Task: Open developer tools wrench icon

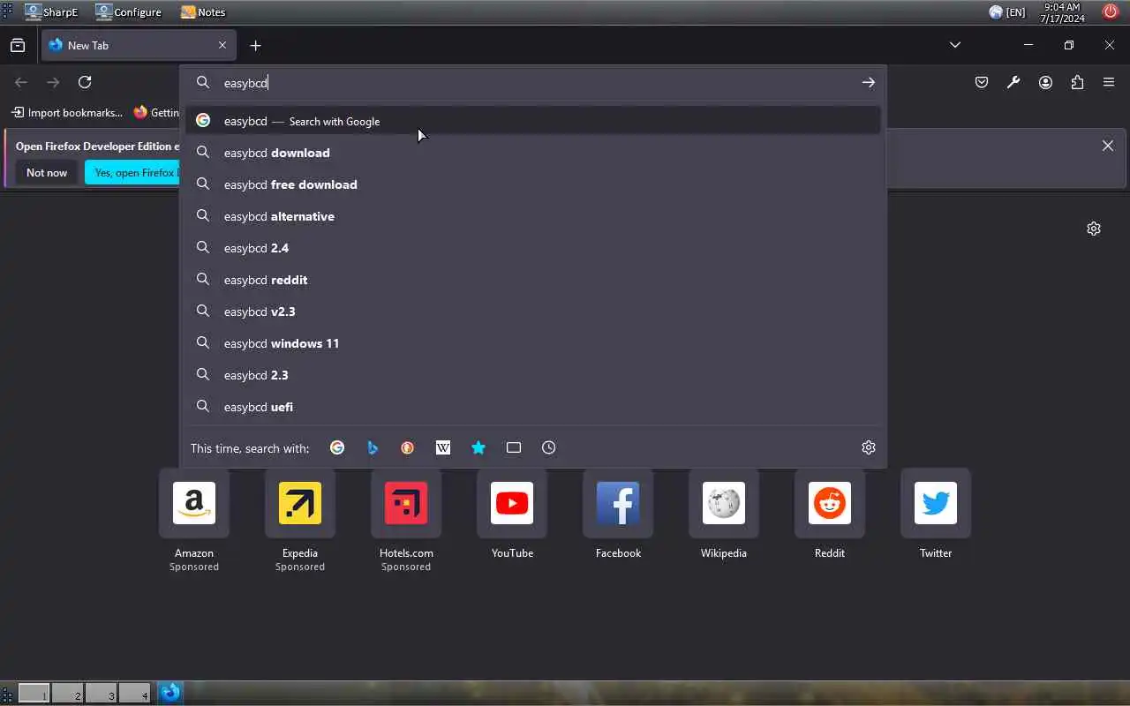Action: pos(1013,82)
